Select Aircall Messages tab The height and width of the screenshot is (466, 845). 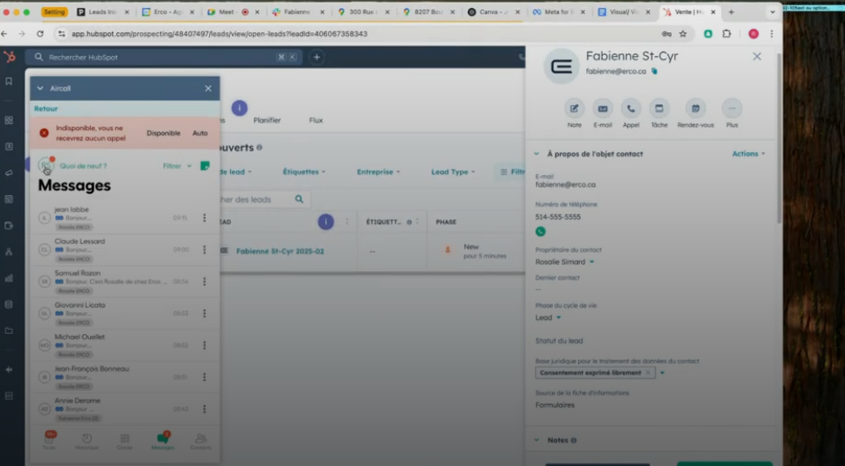tap(163, 441)
